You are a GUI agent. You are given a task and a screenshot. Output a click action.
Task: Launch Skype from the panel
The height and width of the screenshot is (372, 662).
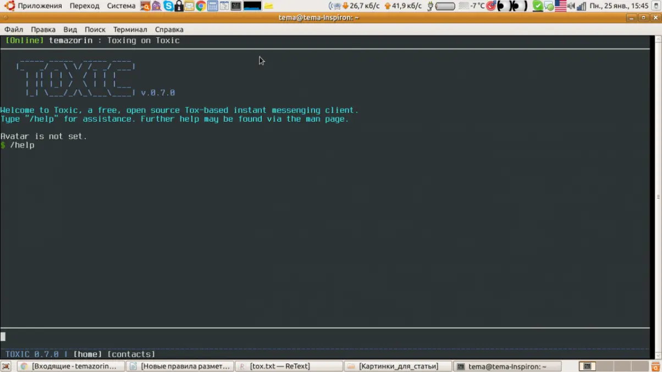(x=168, y=6)
